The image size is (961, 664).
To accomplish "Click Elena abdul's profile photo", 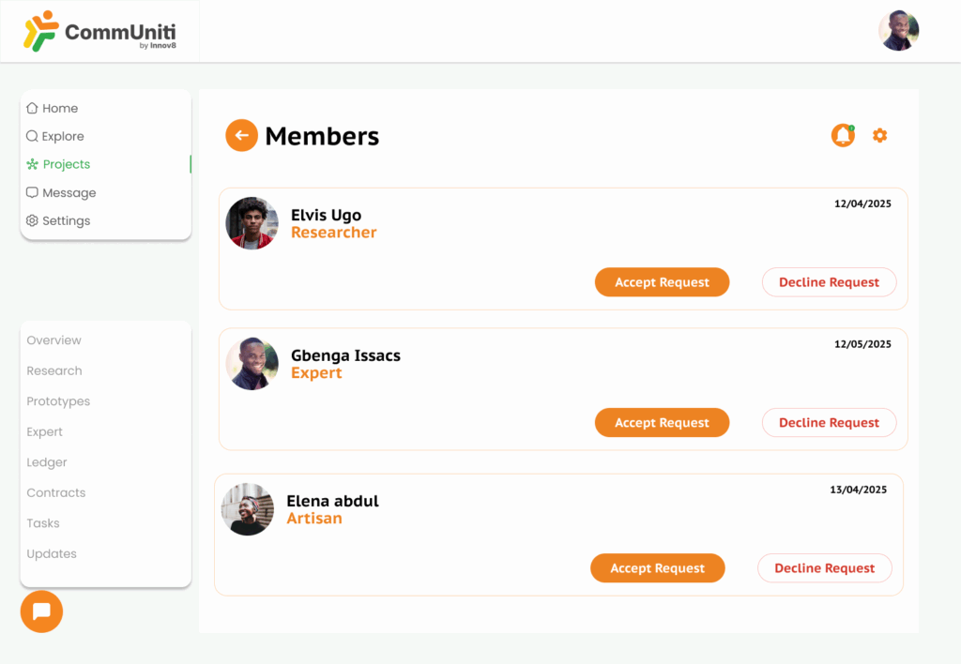I will tap(248, 509).
